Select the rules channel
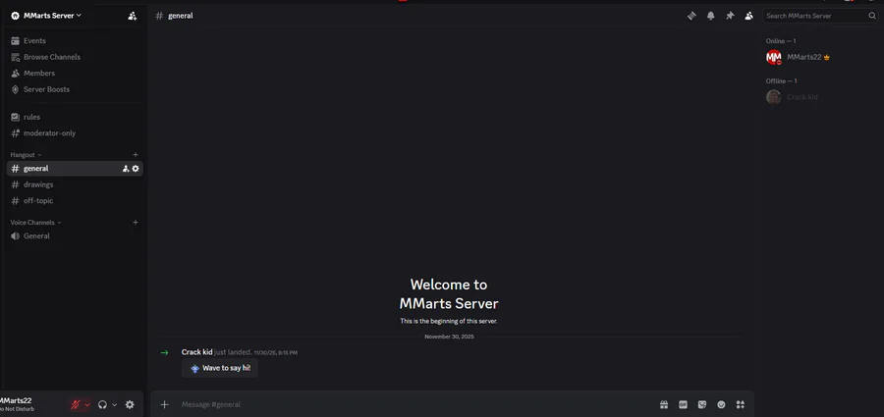The image size is (884, 417). [75, 117]
